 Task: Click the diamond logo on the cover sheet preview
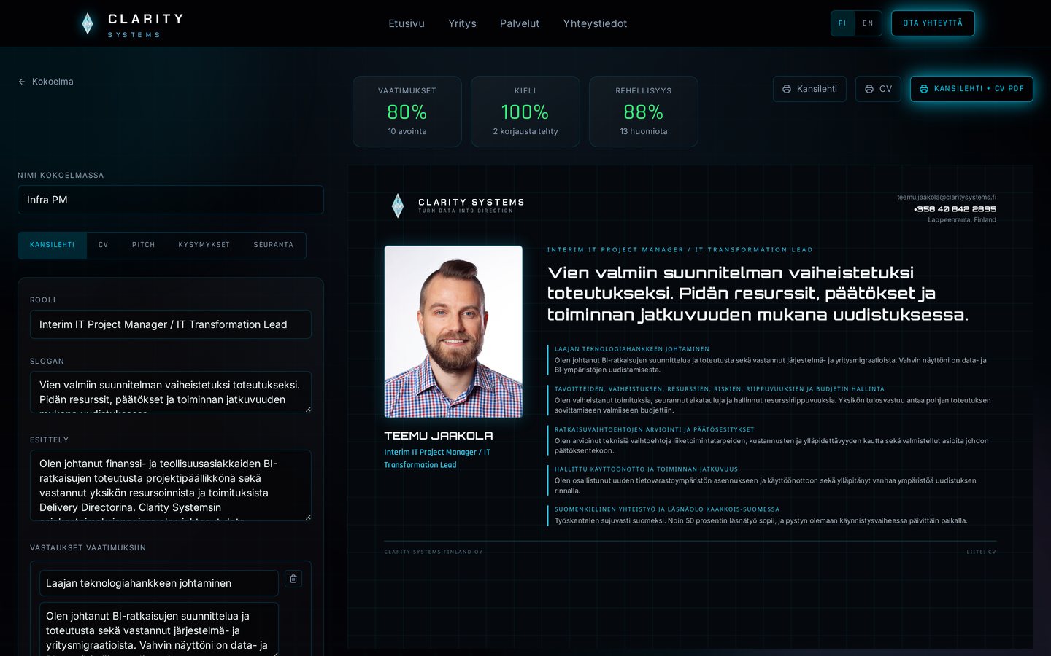[x=398, y=206]
